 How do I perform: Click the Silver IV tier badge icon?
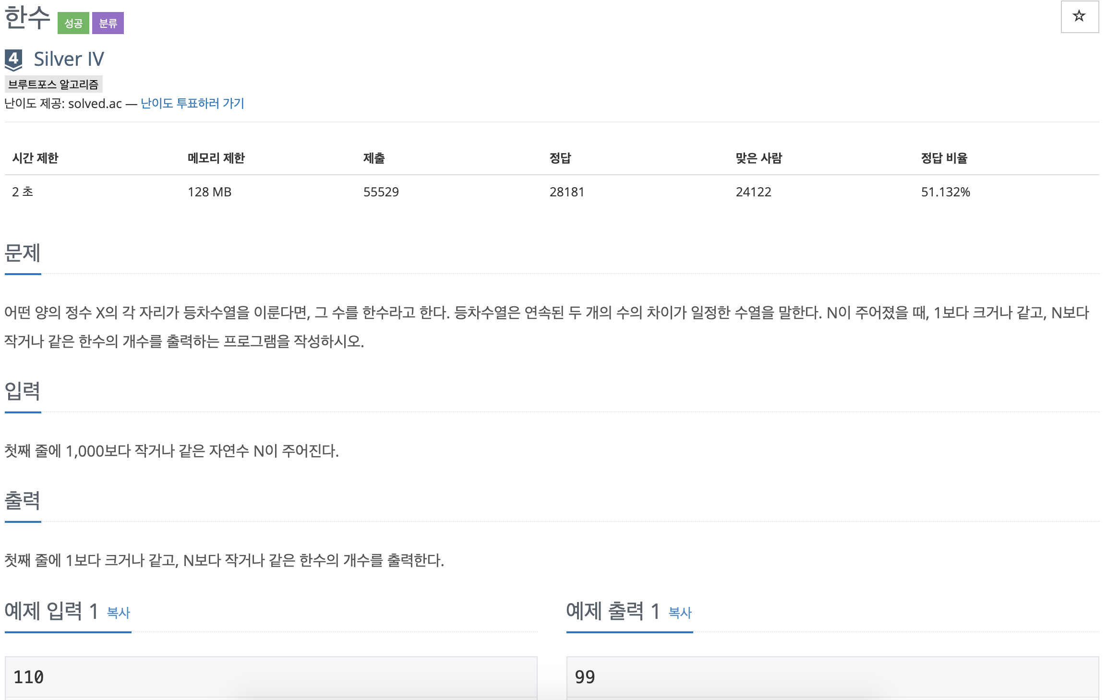click(14, 60)
